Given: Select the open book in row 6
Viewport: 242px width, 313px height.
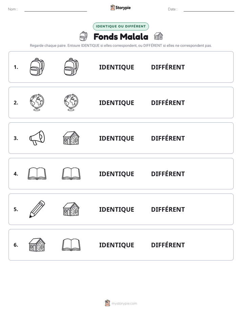Looking at the screenshot, I should pyautogui.click(x=71, y=245).
